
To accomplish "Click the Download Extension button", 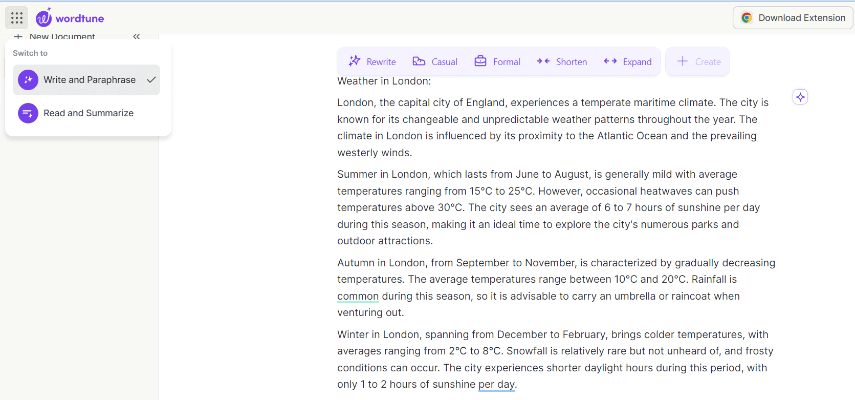I will point(793,17).
